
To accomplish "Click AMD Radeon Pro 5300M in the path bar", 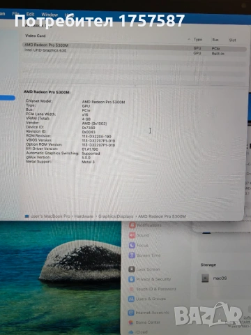I will coord(162,216).
